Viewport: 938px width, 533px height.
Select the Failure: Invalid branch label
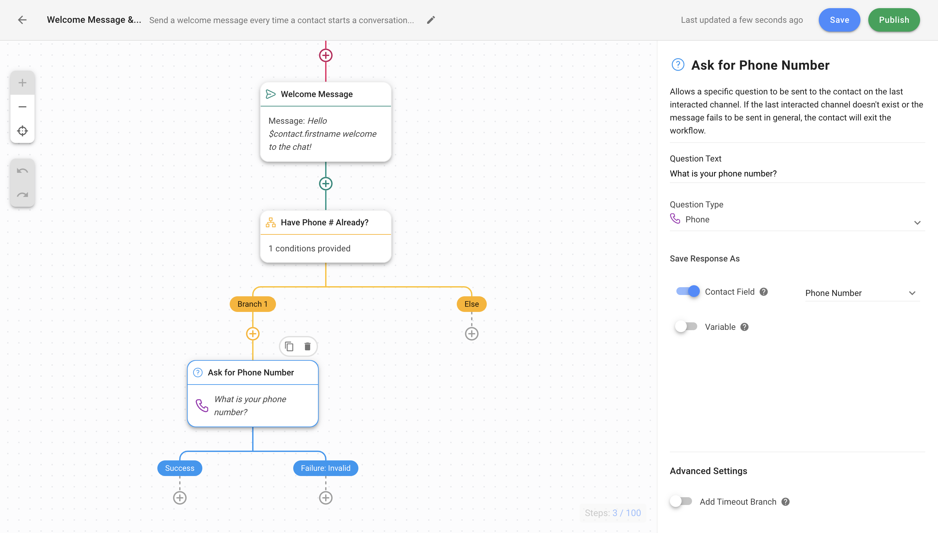click(325, 468)
